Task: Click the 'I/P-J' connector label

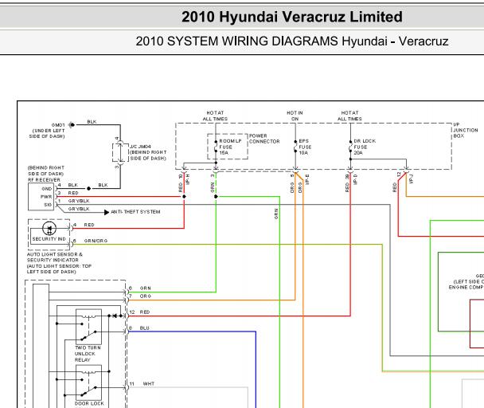Action: tap(411, 179)
